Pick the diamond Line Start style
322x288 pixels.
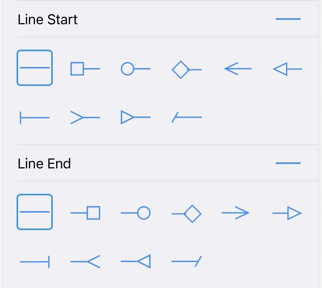click(187, 69)
